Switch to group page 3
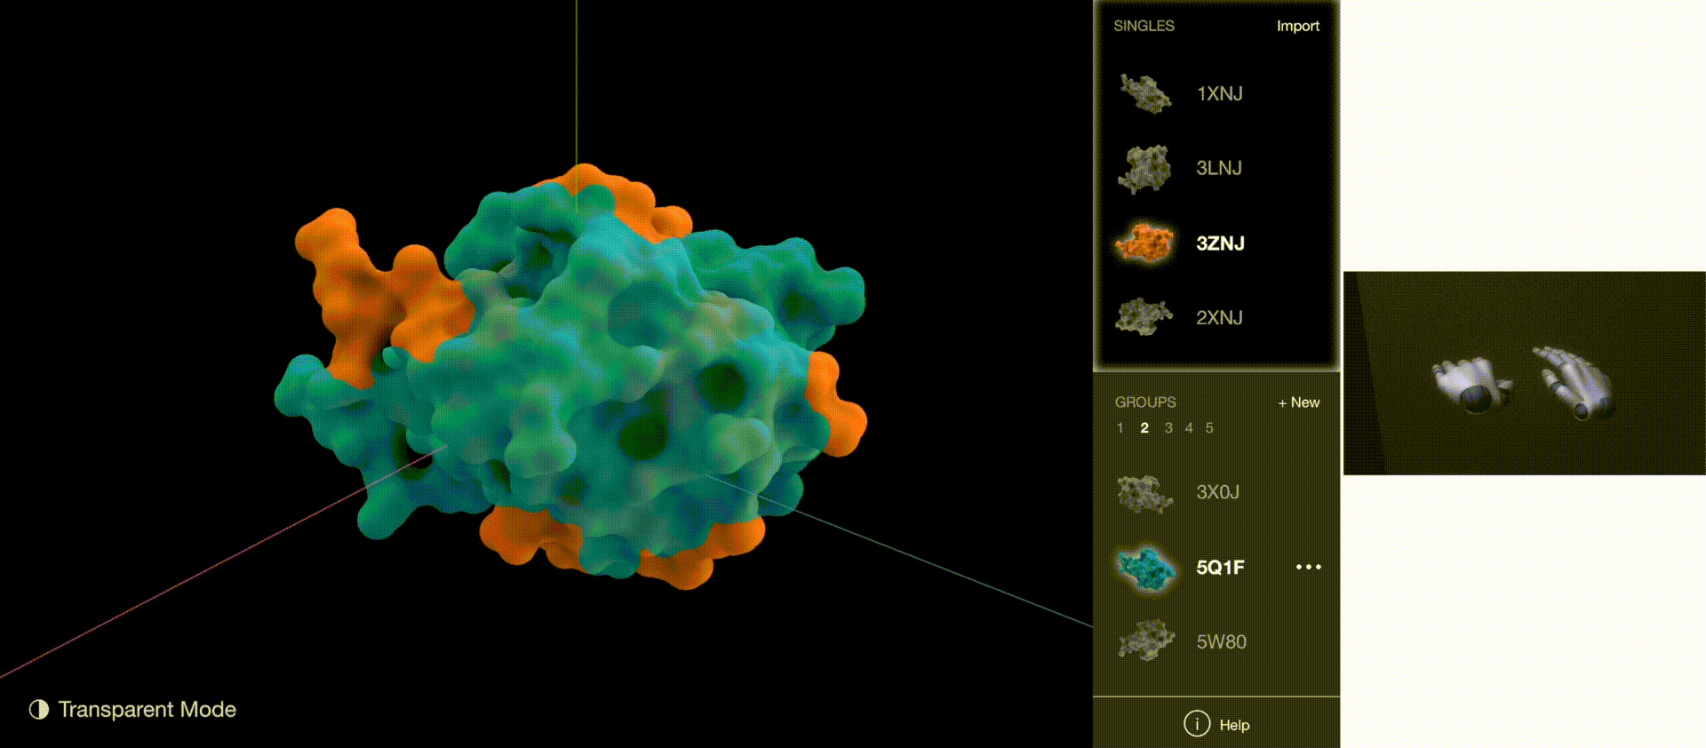The image size is (1706, 748). click(x=1168, y=428)
